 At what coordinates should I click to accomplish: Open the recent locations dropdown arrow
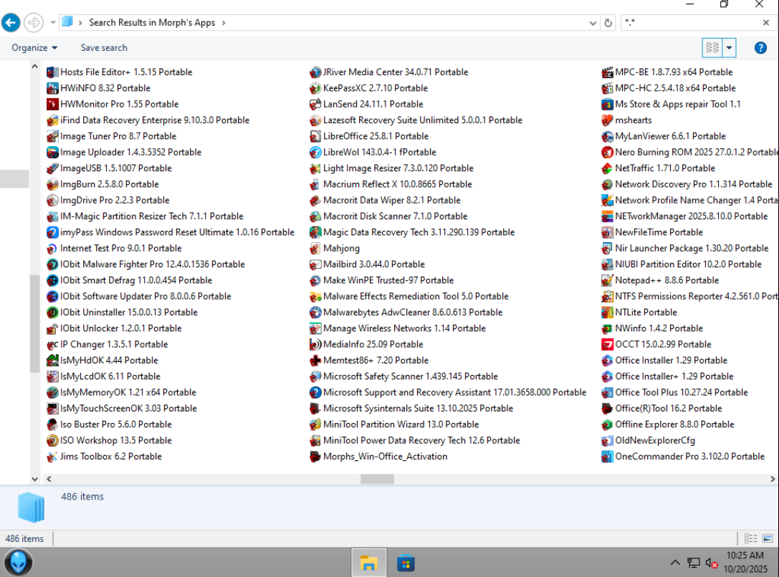pos(52,22)
